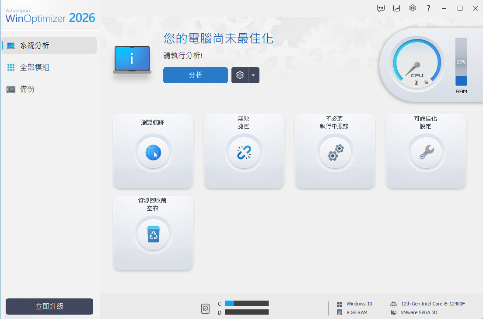Screen dimensions: 483x319
Task: Click the Windows logo icon in status bar
Action: 340,304
